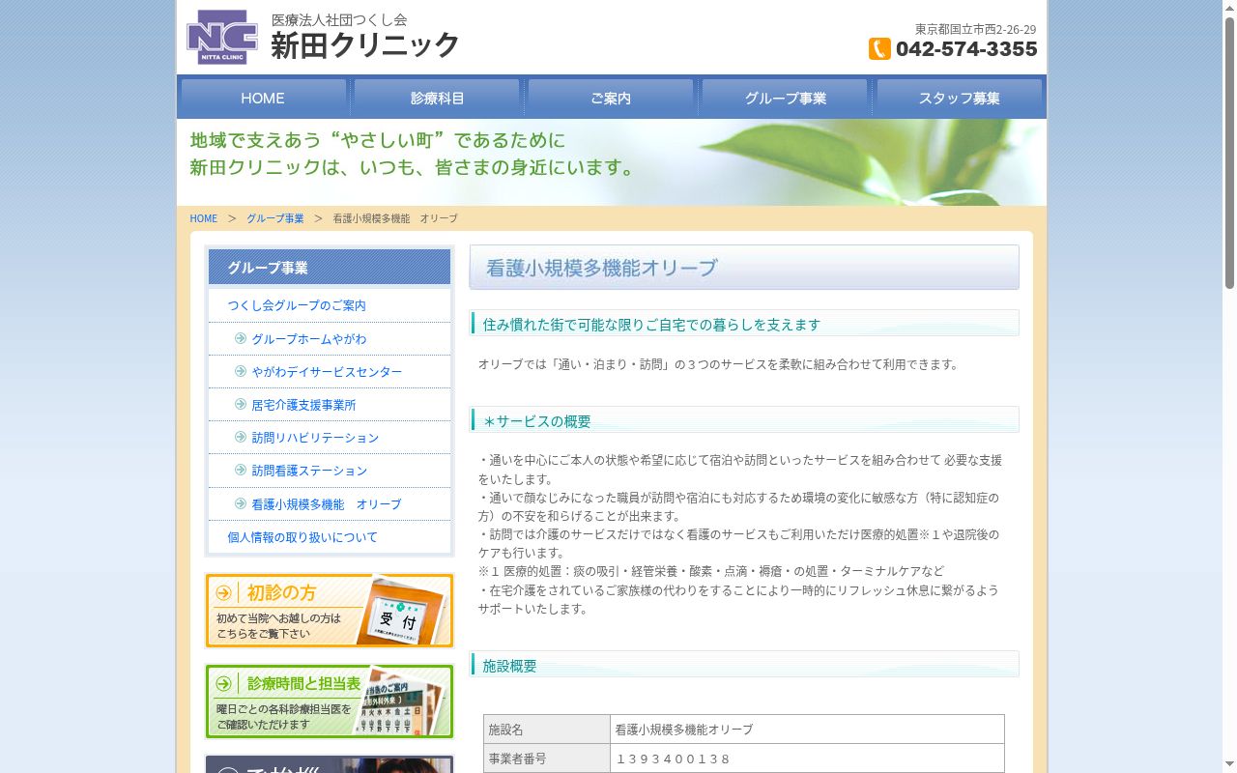This screenshot has width=1237, height=773.
Task: Click the 新田クリニック site title
Action: pos(365,44)
